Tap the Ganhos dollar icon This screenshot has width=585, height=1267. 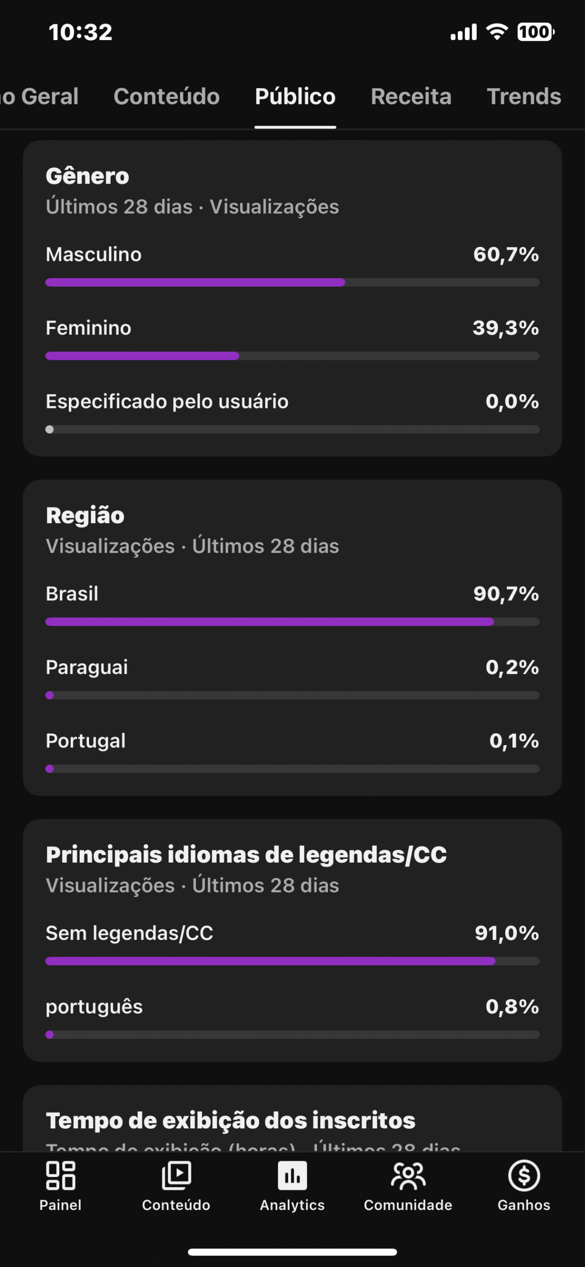524,1176
